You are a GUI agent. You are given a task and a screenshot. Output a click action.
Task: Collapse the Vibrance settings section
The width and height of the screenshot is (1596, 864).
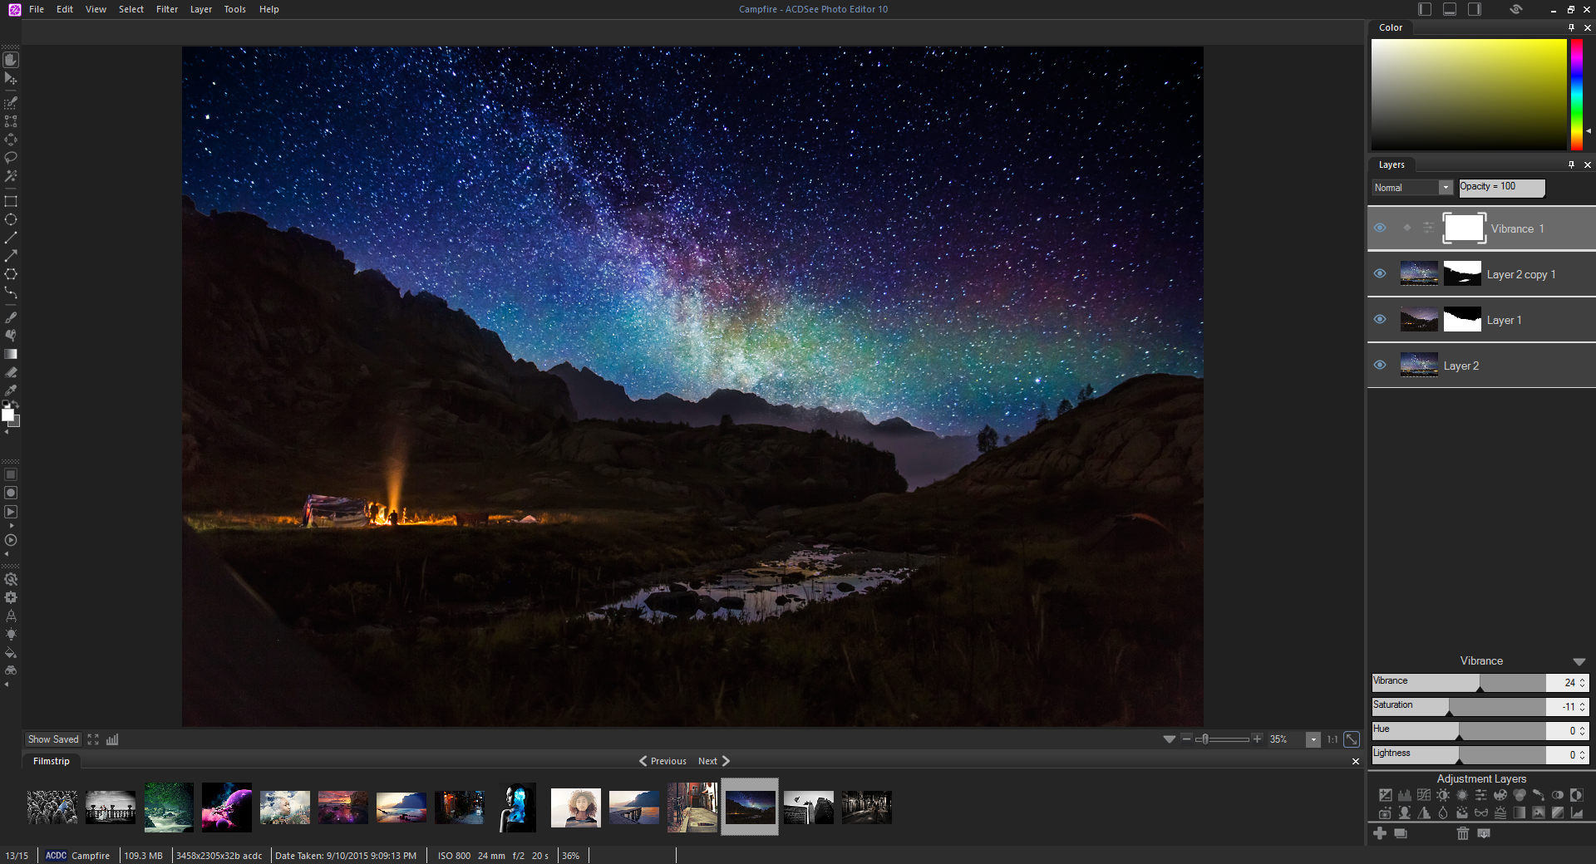(1579, 662)
